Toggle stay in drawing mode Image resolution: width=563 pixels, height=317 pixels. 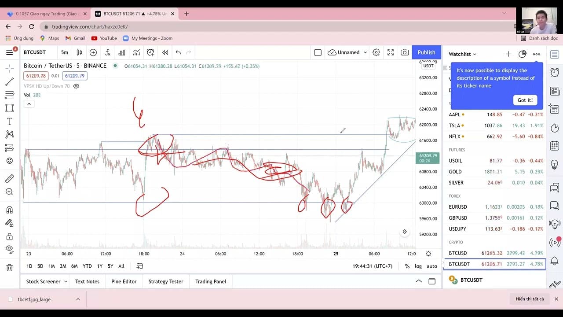click(x=9, y=223)
